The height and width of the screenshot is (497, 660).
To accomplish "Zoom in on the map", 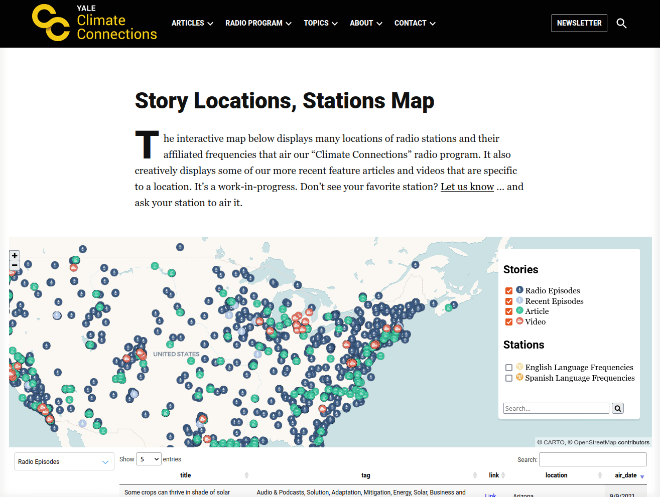I will tap(15, 256).
